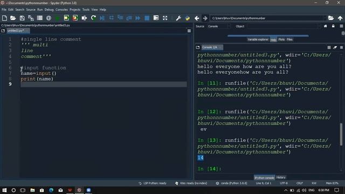
Task: Open Preferences wrench icon
Action: click(178, 18)
